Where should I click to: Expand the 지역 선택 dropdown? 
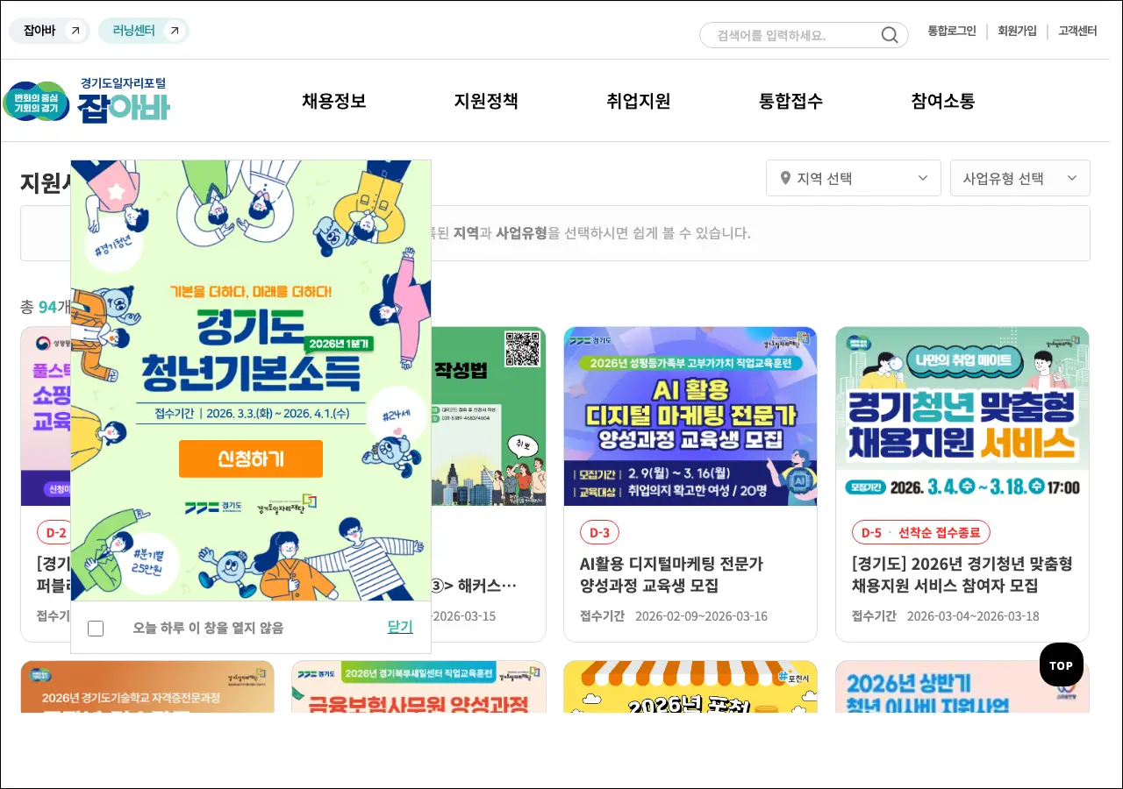853,178
